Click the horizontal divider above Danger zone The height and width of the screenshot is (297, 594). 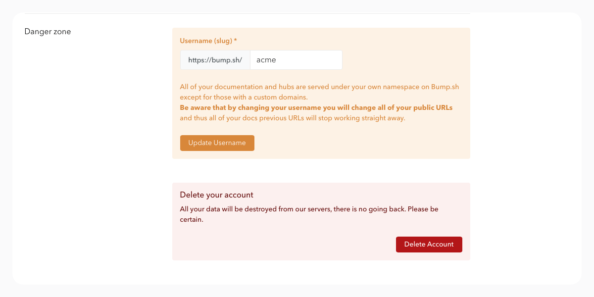(x=247, y=13)
